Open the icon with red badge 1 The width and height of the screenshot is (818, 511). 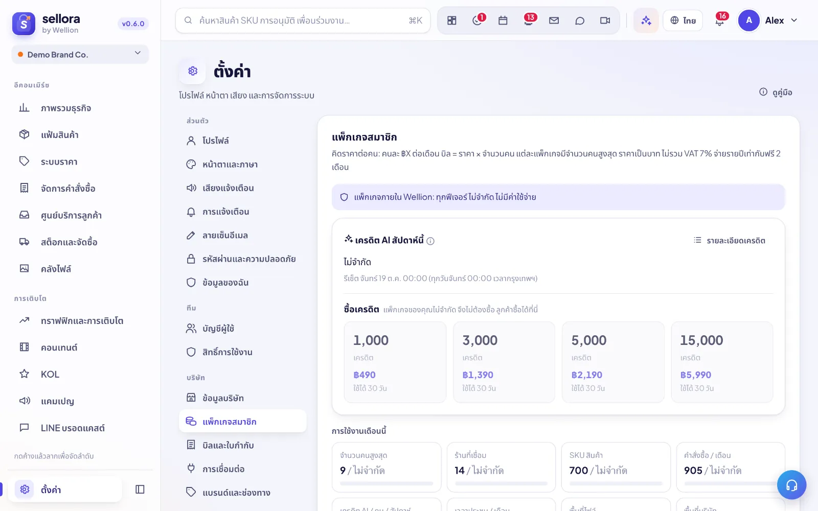pyautogui.click(x=478, y=20)
